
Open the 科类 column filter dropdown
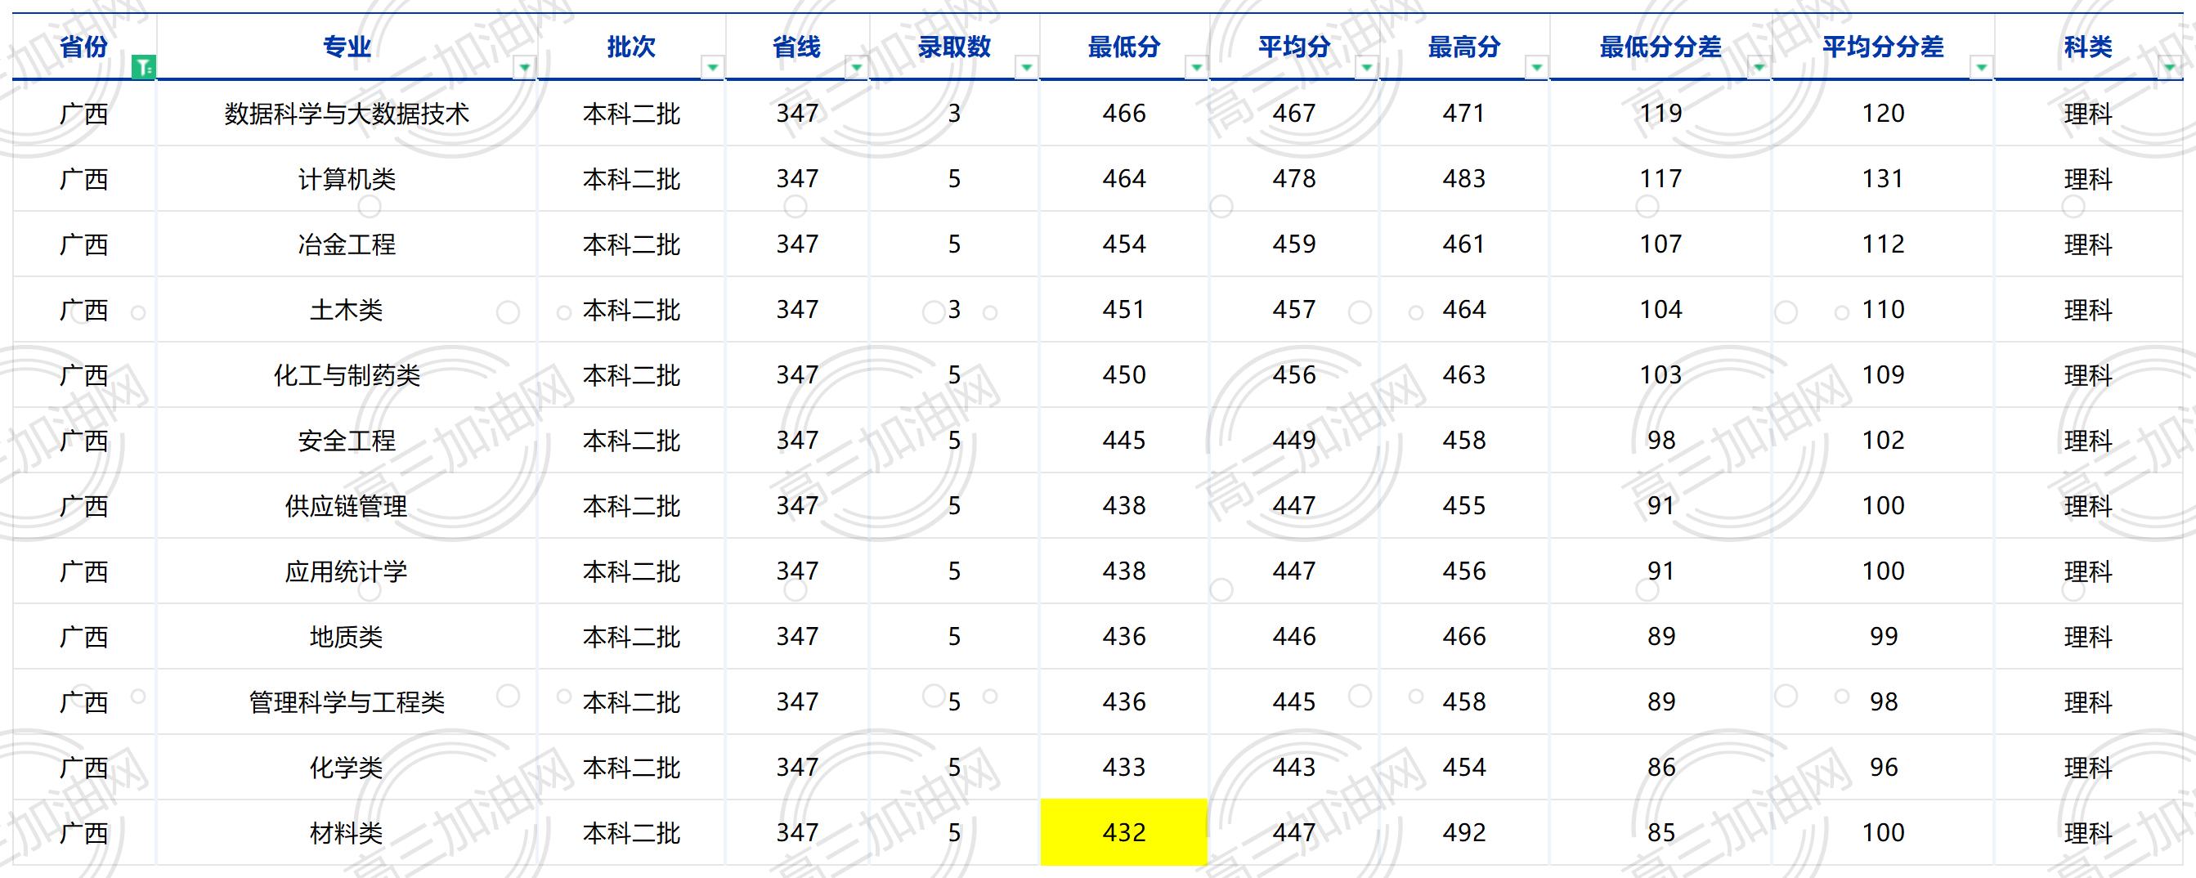coord(2171,66)
